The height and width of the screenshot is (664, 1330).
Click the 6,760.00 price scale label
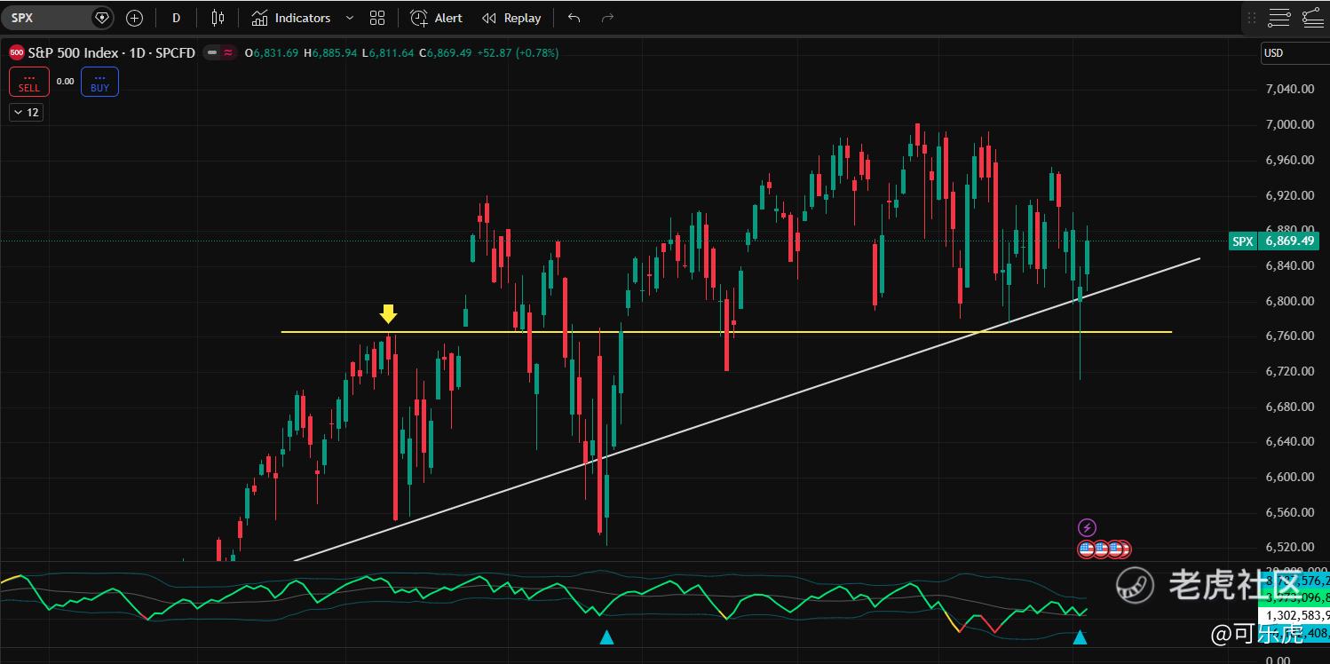coord(1289,336)
